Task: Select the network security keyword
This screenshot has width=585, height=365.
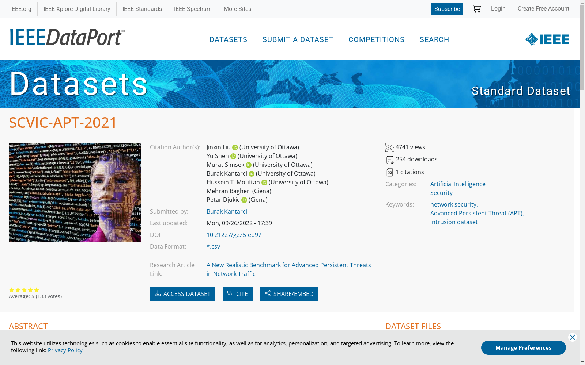Action: [454, 204]
